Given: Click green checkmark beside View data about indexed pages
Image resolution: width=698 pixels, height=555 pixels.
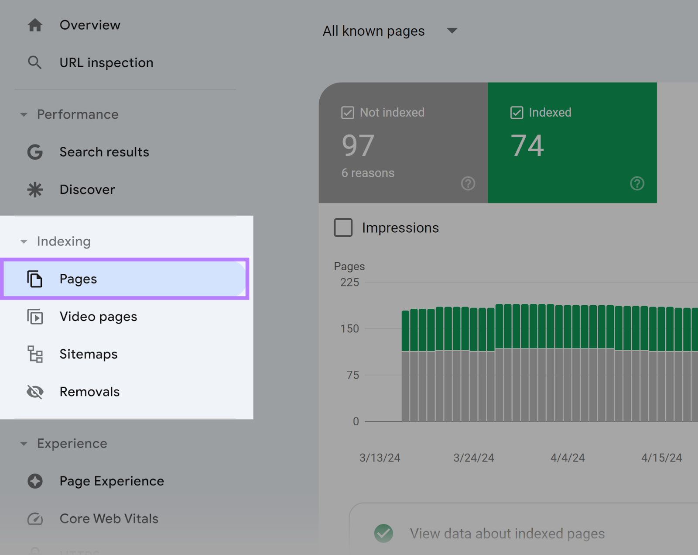Looking at the screenshot, I should 383,533.
